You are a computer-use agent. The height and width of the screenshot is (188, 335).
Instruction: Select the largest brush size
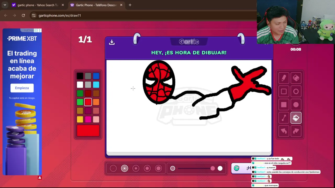click(x=158, y=168)
